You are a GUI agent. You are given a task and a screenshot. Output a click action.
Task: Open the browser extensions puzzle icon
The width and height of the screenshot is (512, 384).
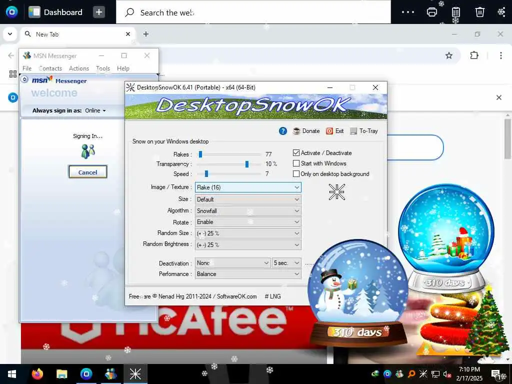click(x=474, y=55)
